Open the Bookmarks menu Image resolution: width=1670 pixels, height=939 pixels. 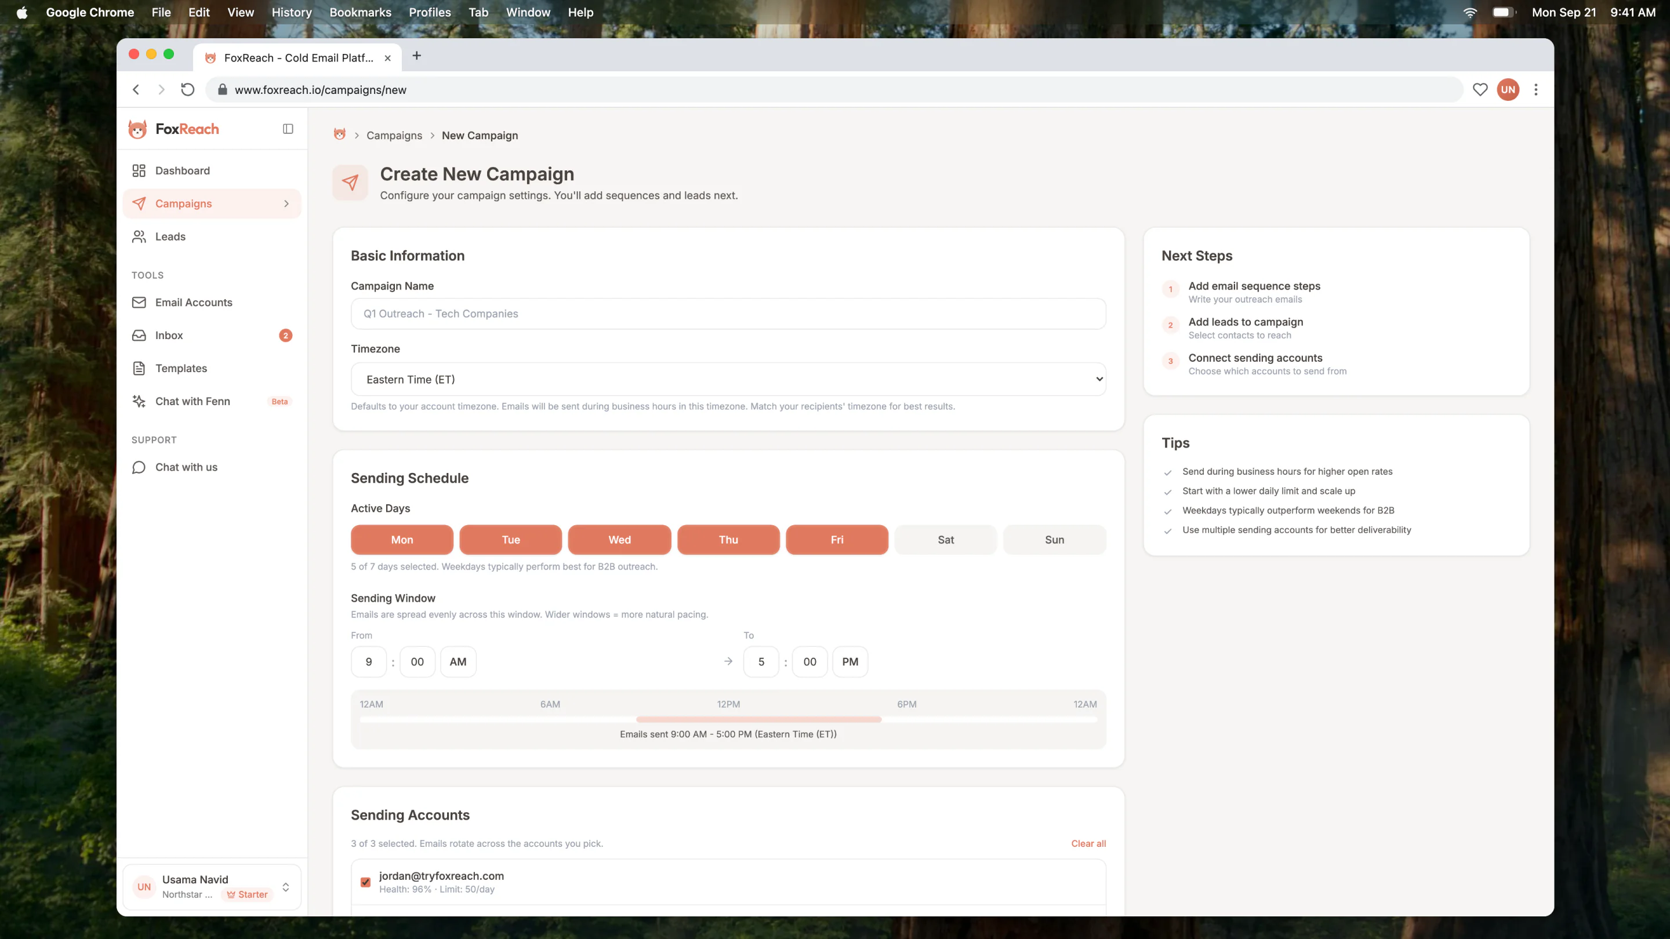click(x=361, y=12)
